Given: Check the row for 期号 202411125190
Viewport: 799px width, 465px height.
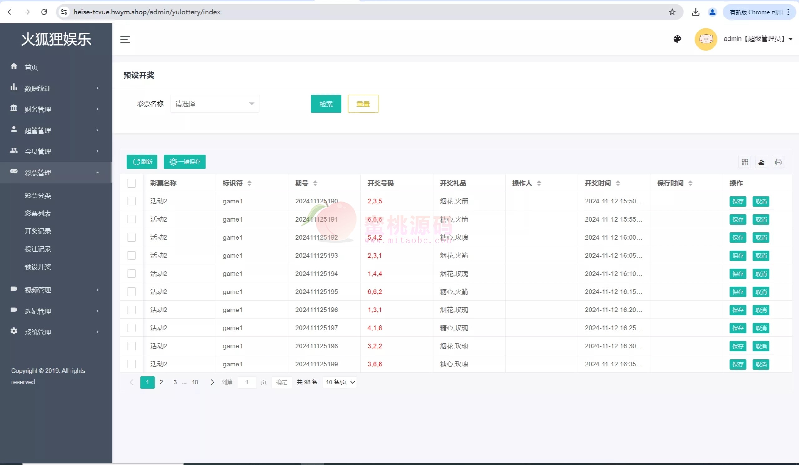Looking at the screenshot, I should click(x=131, y=201).
